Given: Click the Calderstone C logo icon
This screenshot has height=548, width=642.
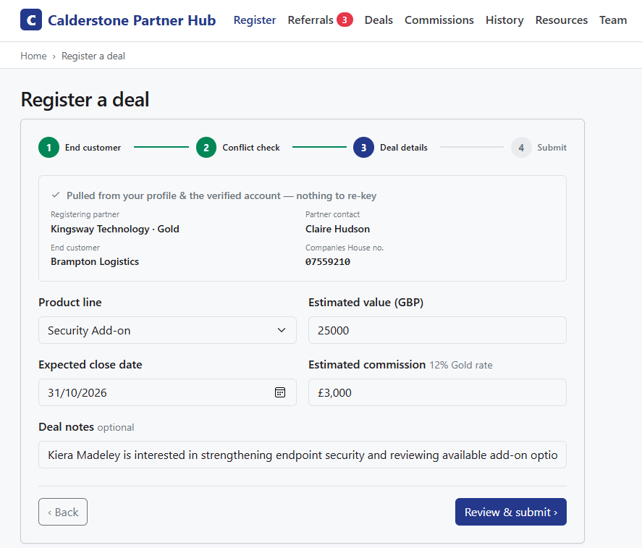Looking at the screenshot, I should click(x=31, y=20).
